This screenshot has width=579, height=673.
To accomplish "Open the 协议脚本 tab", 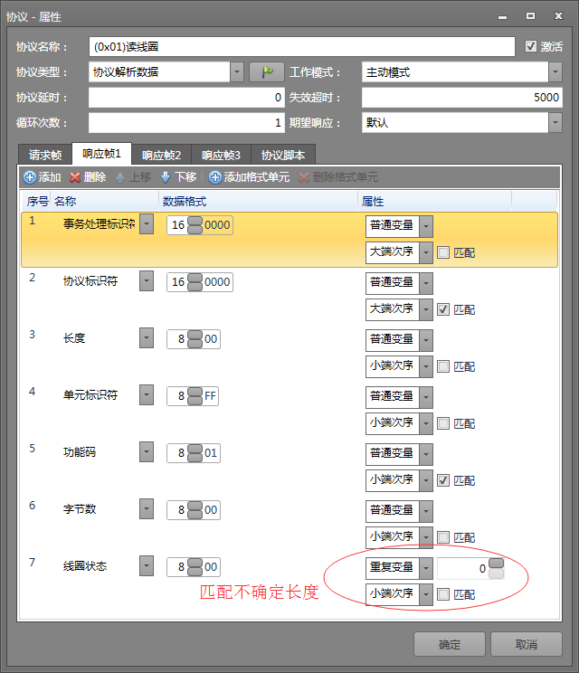I will [283, 155].
